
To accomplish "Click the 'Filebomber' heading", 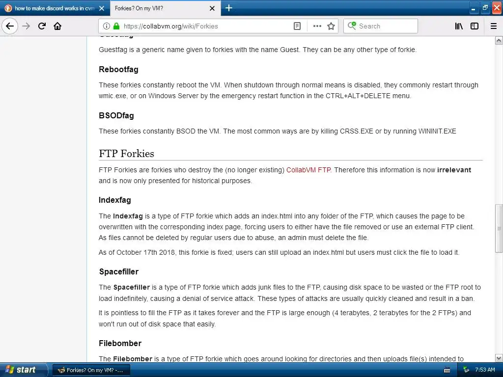I will pos(120,343).
